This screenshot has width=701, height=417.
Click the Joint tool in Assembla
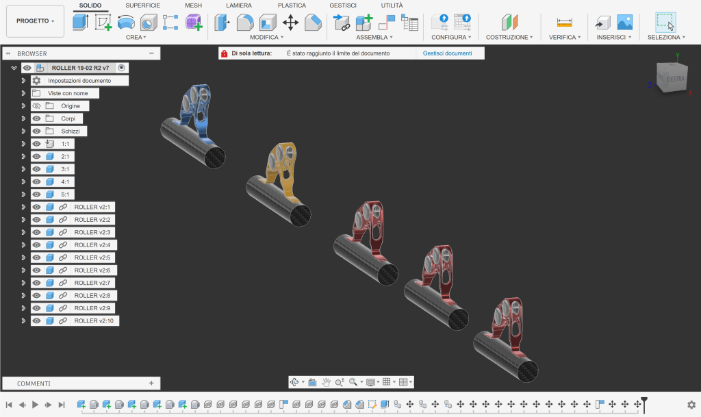coord(387,23)
